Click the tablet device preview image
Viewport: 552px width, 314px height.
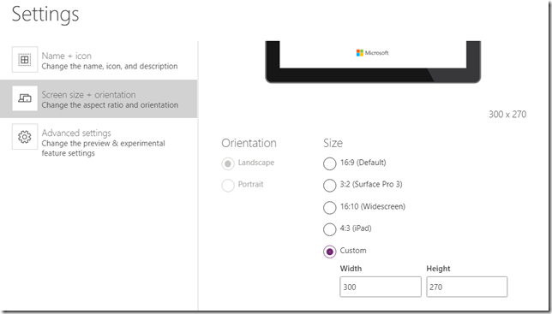[x=373, y=62]
